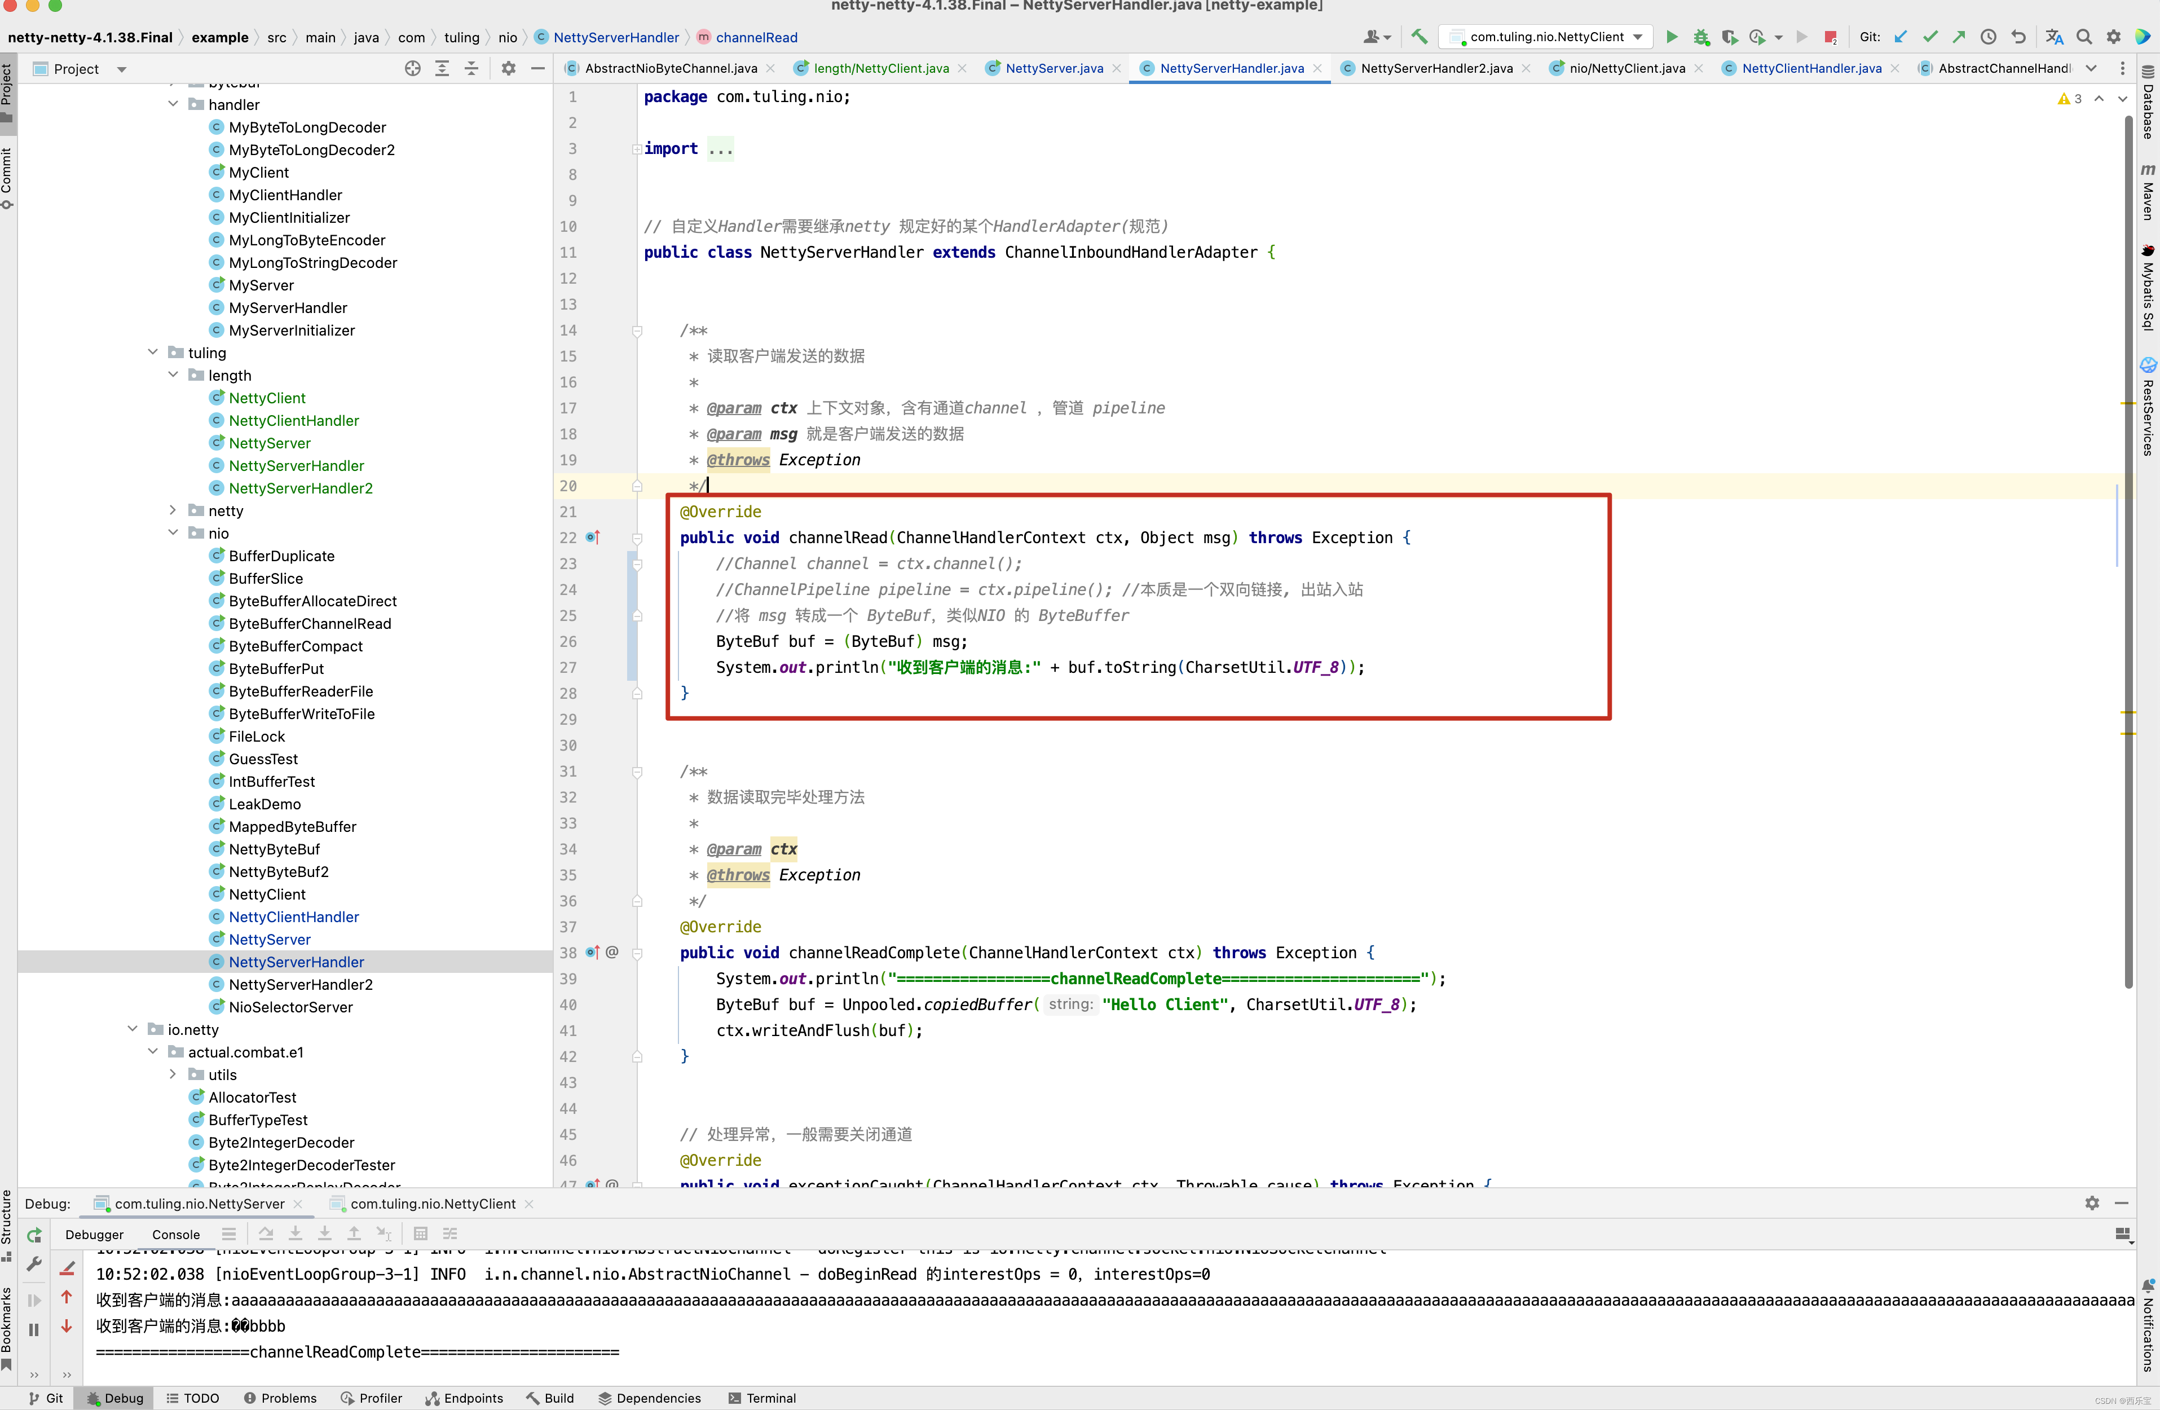Open Search Everywhere magnifier
This screenshot has height=1410, width=2160.
pyautogui.click(x=2084, y=37)
